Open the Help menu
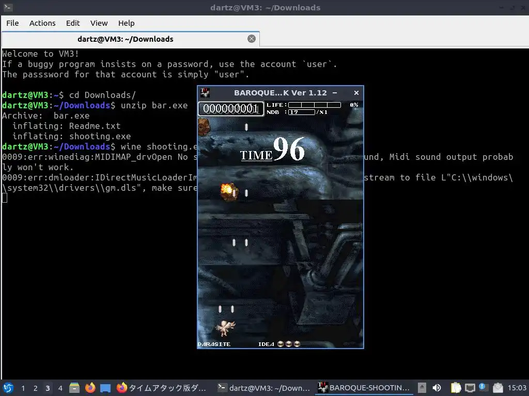The height and width of the screenshot is (396, 529). tap(126, 23)
